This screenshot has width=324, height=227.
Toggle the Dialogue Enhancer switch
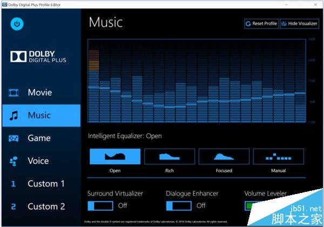pyautogui.click(x=179, y=206)
